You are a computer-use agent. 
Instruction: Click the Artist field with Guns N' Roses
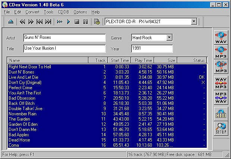click(65, 38)
